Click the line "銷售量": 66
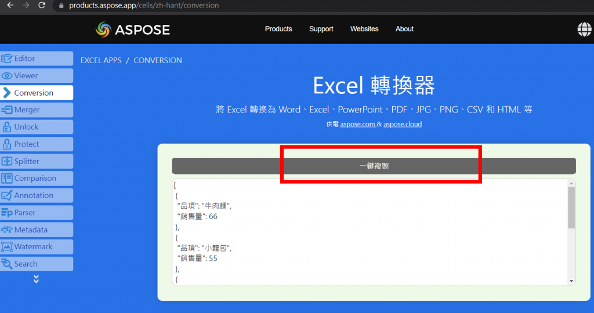This screenshot has width=594, height=313. [197, 216]
